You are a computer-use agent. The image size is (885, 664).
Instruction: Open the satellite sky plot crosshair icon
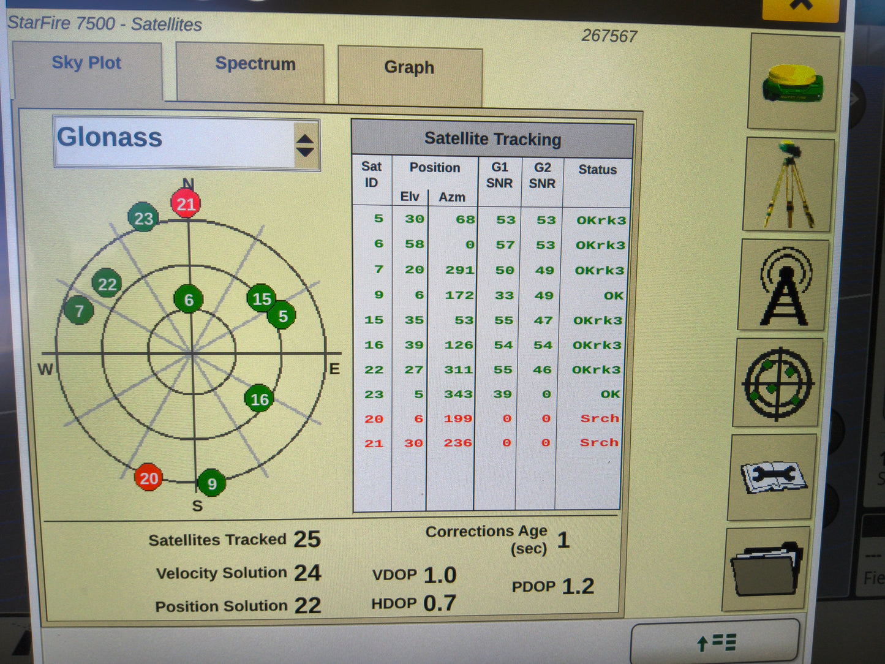778,382
